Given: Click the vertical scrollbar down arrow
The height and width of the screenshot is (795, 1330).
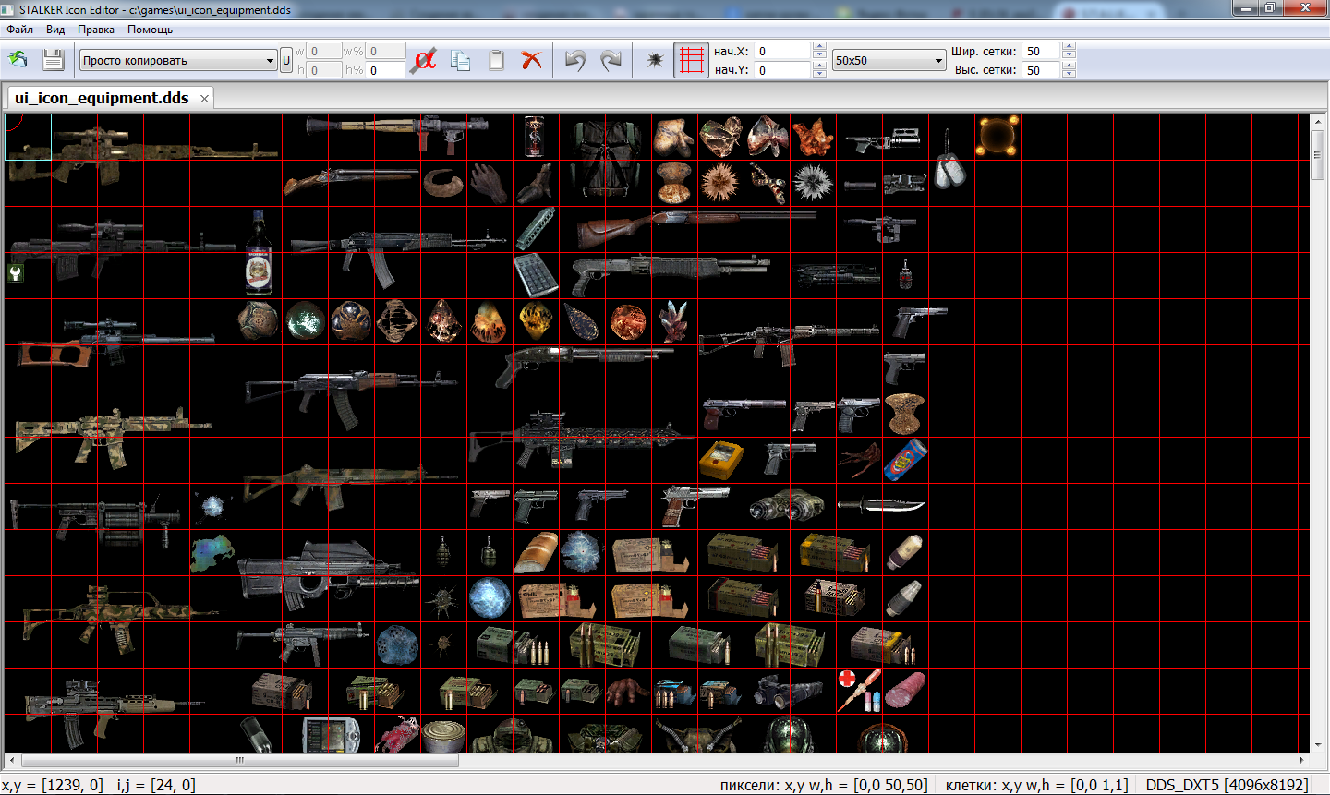Looking at the screenshot, I should (1318, 744).
